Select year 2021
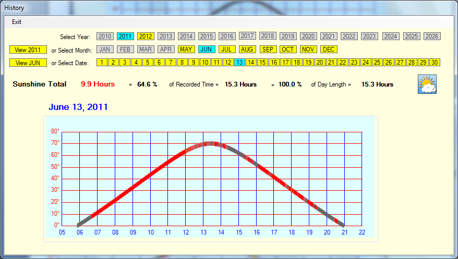458x259 pixels. (x=329, y=36)
